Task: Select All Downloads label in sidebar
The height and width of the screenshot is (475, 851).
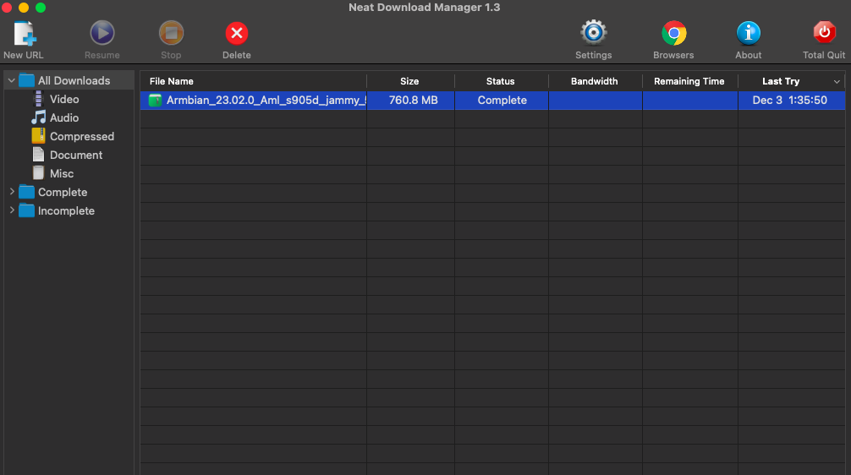Action: [x=74, y=81]
